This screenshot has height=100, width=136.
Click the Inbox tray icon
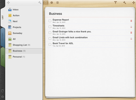(10, 9)
